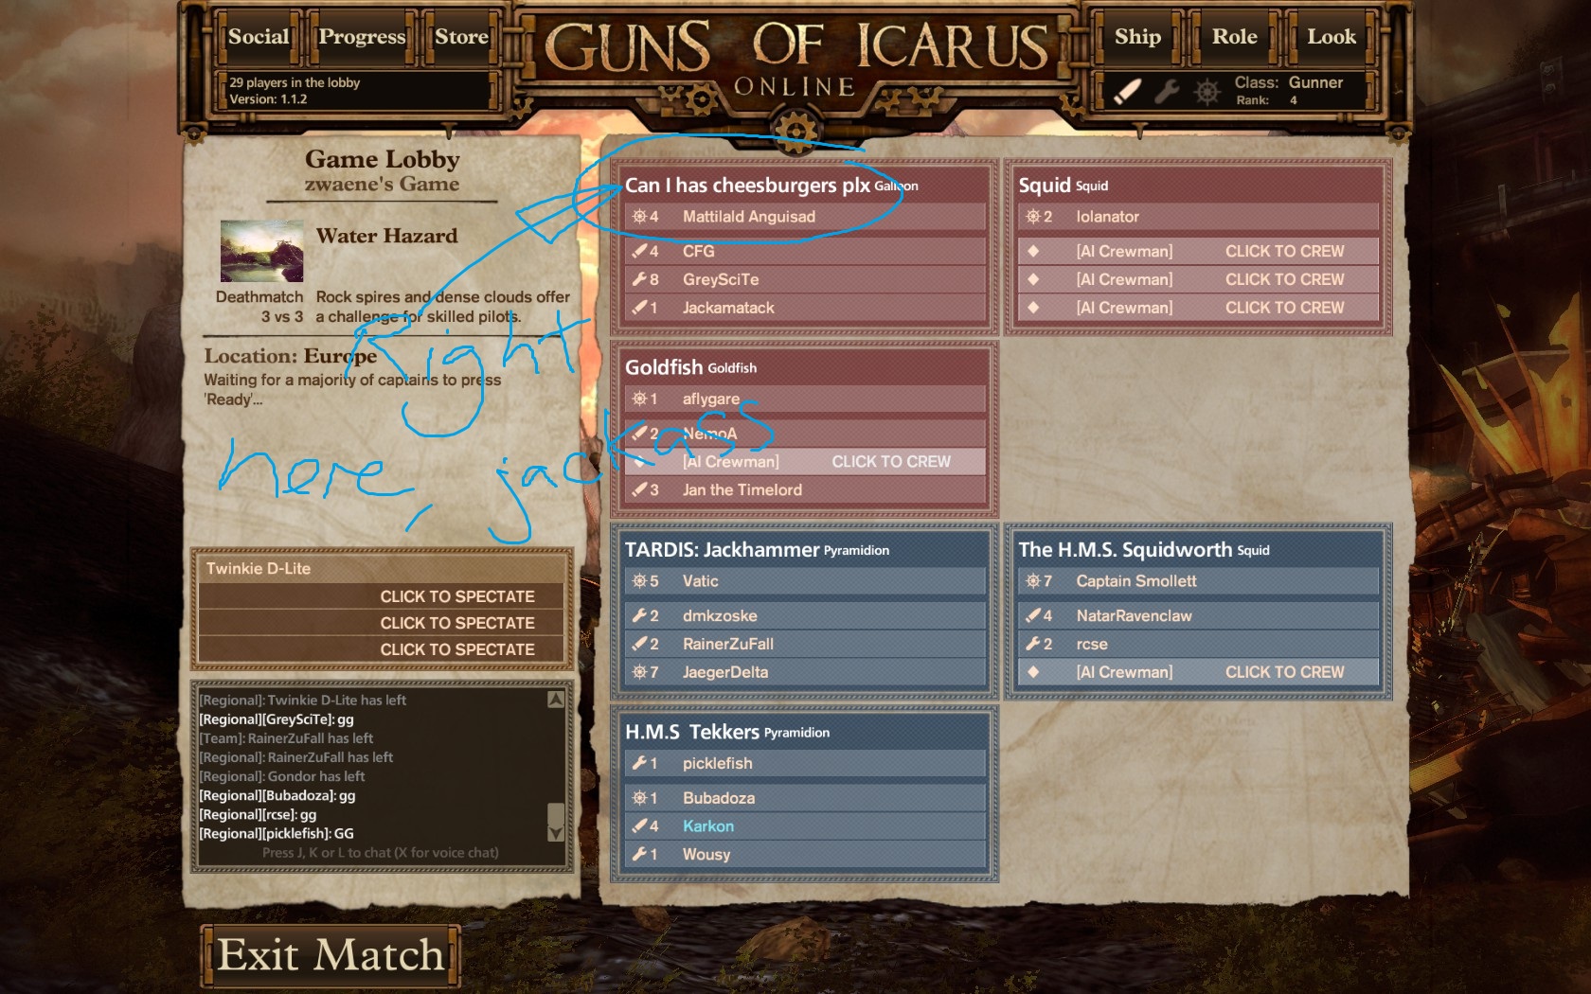Open the Social menu
Image resolution: width=1591 pixels, height=994 pixels.
coord(259,37)
